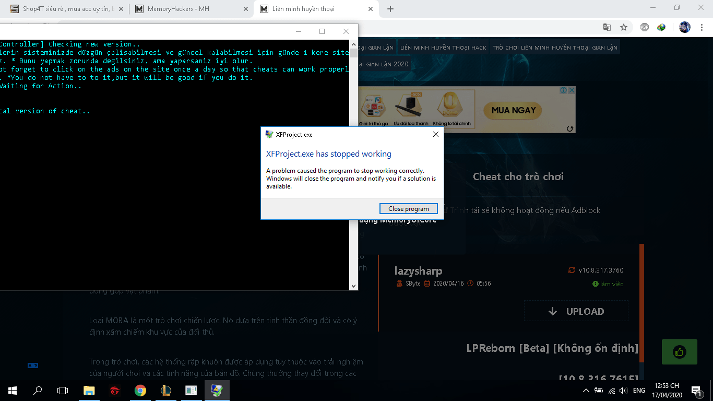Open Task View
Screen dimensions: 713x401
pyautogui.click(x=63, y=391)
